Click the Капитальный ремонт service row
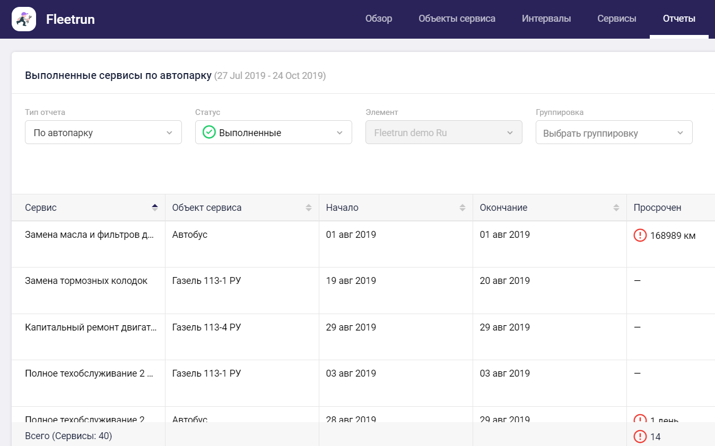715x446 pixels. (363, 337)
